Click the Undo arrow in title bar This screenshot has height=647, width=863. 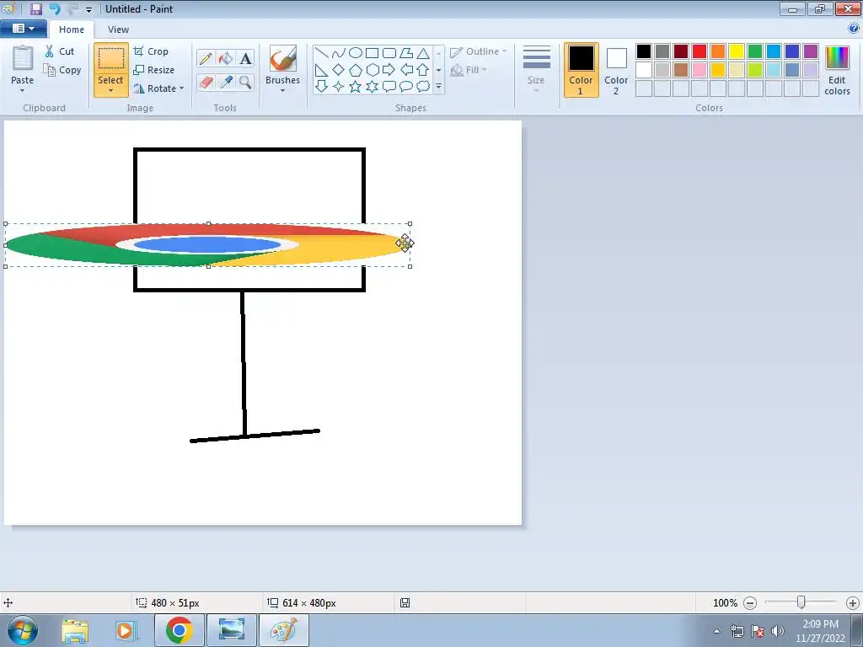click(x=55, y=8)
